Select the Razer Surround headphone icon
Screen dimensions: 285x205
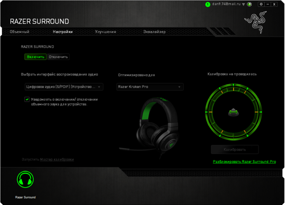click(25, 179)
